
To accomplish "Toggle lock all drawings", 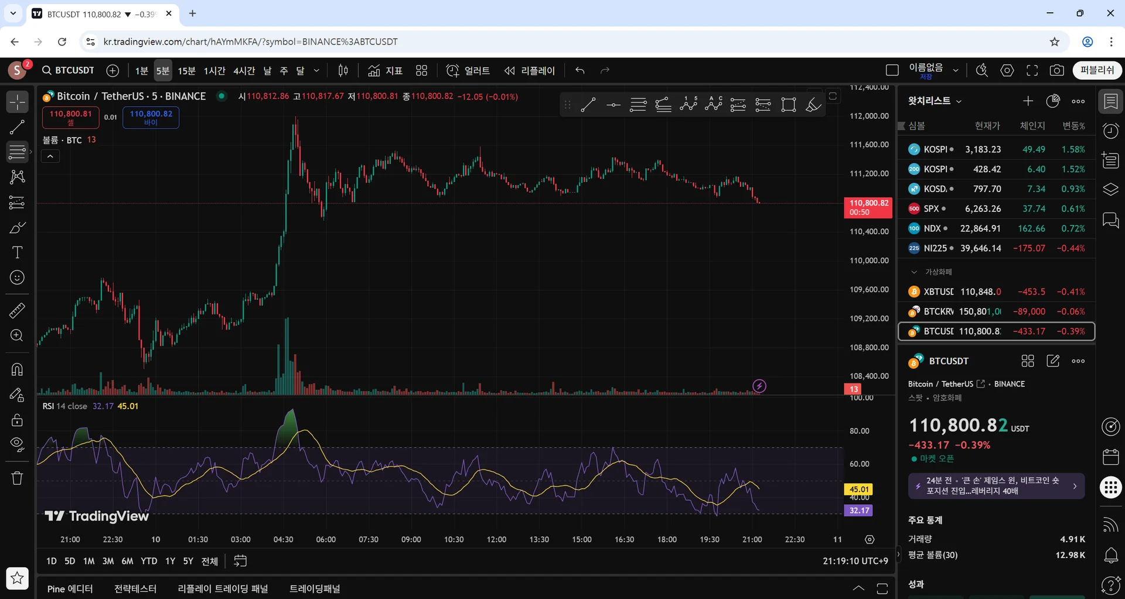I will coord(18,420).
